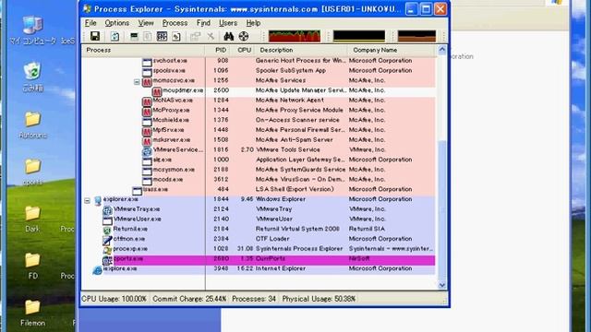Image resolution: width=591 pixels, height=332 pixels.
Task: Click the Find Window's Process target icon
Action: point(244,36)
